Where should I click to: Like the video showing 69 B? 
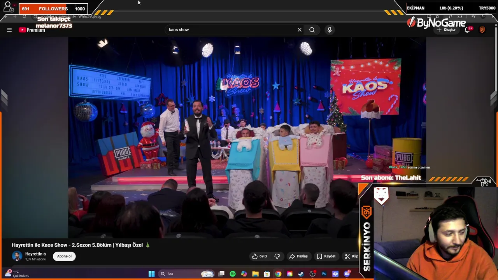[260, 256]
